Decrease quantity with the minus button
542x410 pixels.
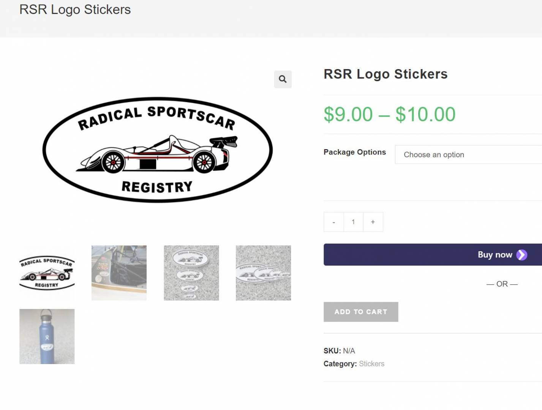[333, 222]
